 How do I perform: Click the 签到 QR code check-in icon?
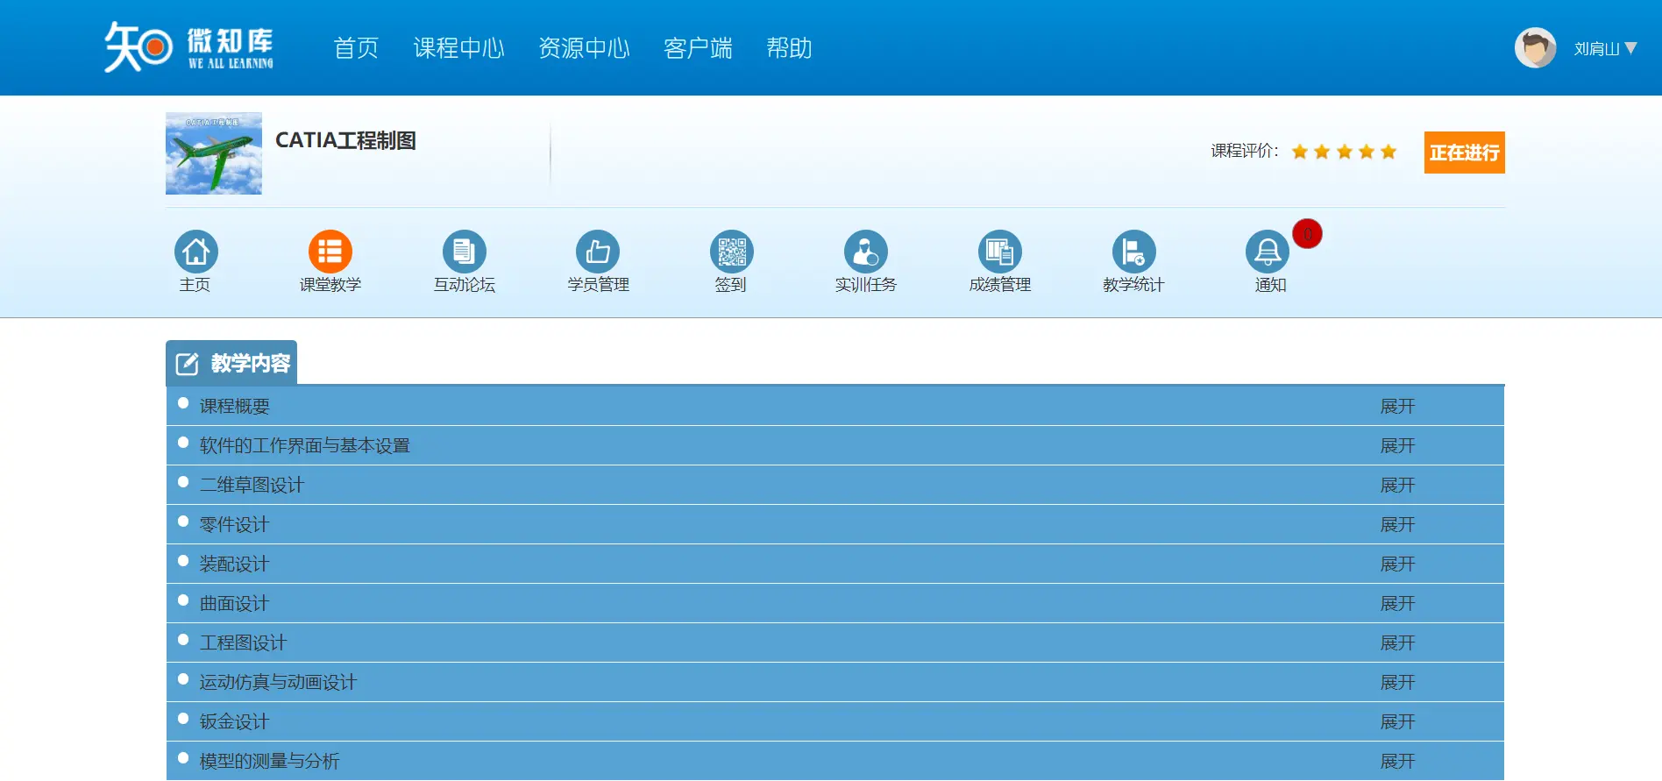(x=731, y=252)
